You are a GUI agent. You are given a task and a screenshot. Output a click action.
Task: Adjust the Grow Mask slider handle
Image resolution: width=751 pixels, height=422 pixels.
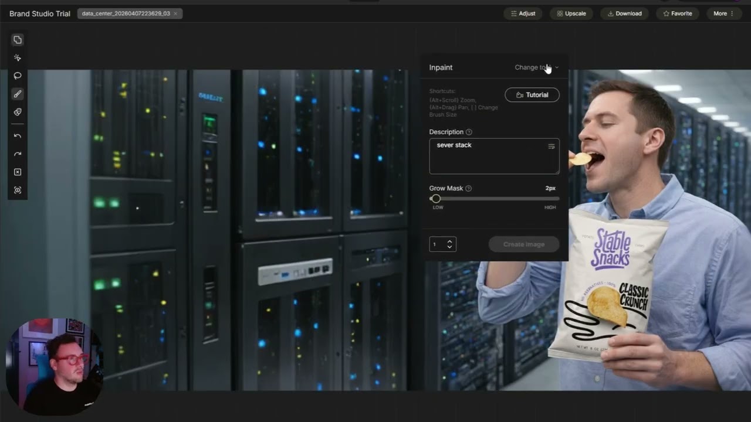click(435, 199)
